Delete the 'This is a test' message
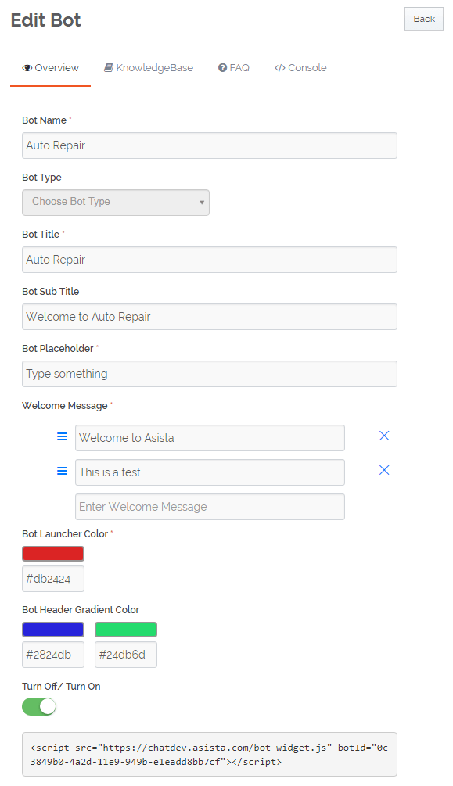 point(384,470)
